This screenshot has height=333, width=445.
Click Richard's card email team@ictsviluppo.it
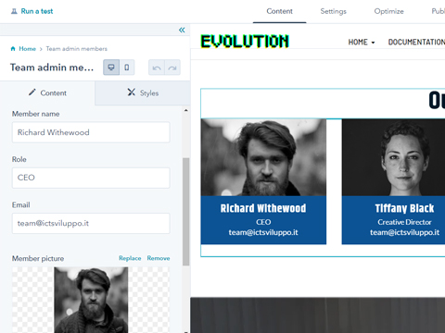point(263,232)
